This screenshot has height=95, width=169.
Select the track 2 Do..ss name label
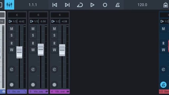coord(17,92)
